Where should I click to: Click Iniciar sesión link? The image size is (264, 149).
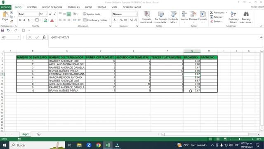pos(257,7)
